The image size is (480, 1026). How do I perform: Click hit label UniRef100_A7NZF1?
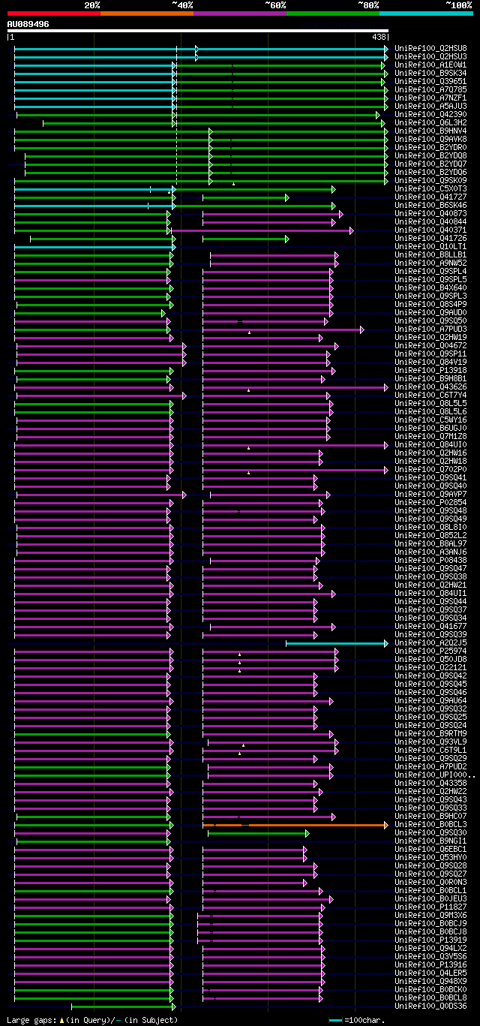[x=430, y=98]
